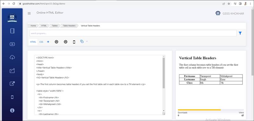Go to previous program arrow button
The width and height of the screenshot is (254, 121).
click(57, 42)
